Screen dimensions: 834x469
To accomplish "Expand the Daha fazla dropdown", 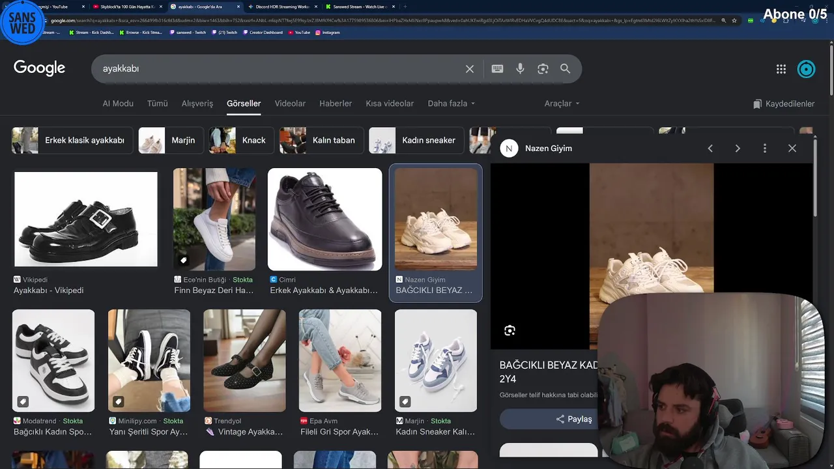I will (451, 104).
